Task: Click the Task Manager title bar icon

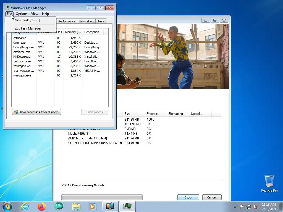Action: (7, 8)
